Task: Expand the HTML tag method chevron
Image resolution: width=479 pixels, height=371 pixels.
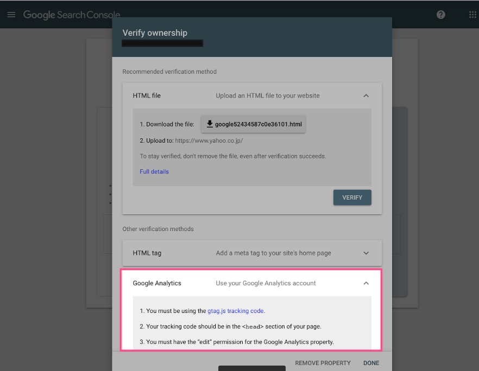Action: coord(366,253)
